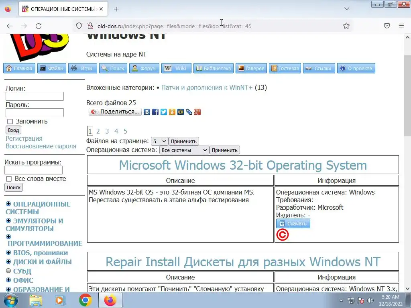Image resolution: width=411 pixels, height=308 pixels.
Task: Go to page 2 of file list
Action: 98,131
